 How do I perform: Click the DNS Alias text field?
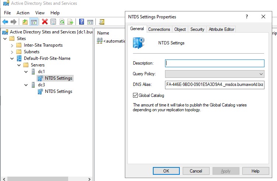pyautogui.click(x=215, y=85)
